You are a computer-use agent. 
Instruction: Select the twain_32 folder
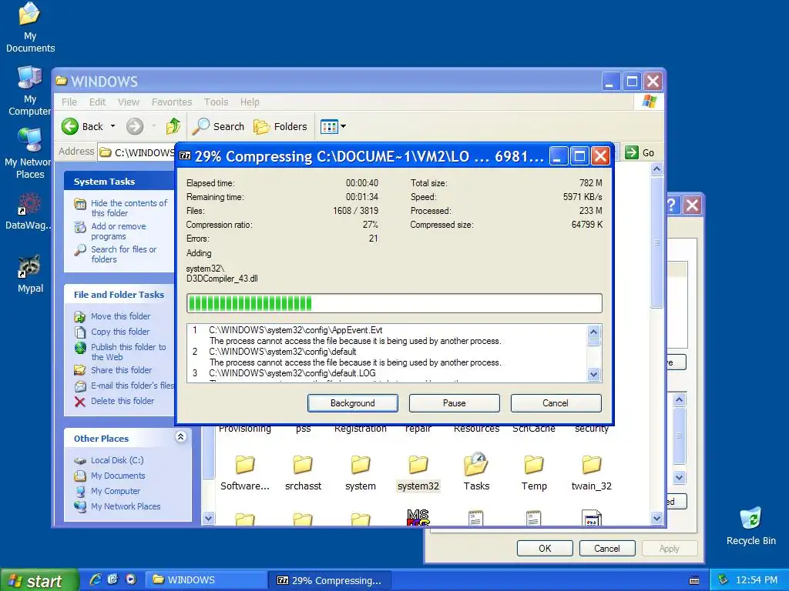pyautogui.click(x=591, y=473)
